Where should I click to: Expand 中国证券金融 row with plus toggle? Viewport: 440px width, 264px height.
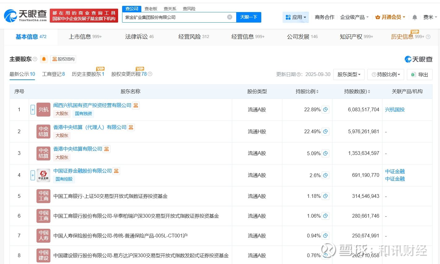[32, 175]
